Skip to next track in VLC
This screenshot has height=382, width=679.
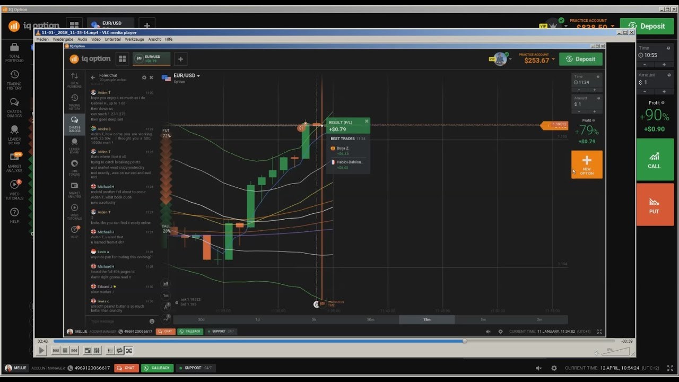pos(74,350)
